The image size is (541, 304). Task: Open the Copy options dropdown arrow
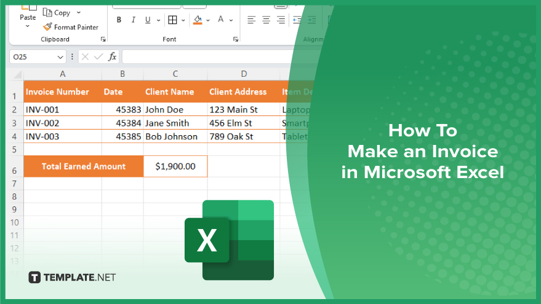coord(79,13)
